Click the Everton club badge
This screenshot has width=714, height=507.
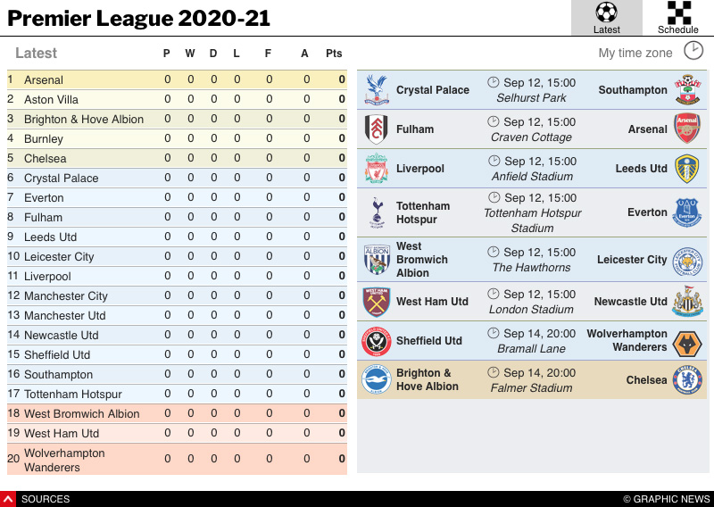[687, 212]
